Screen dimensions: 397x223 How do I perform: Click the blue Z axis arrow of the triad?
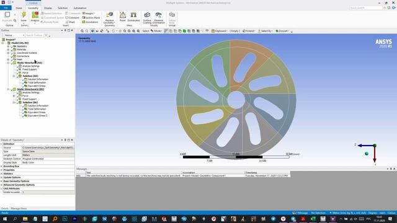(x=365, y=146)
